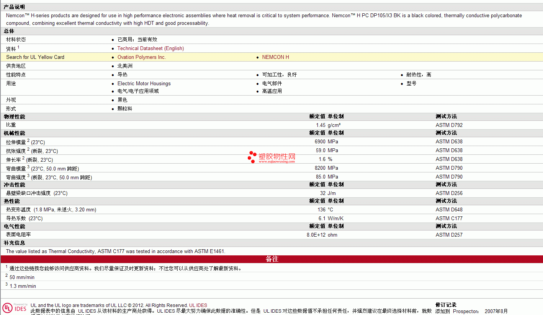Click the 59.0 tensile strength value
Image resolution: width=543 pixels, height=315 pixels.
coord(321,151)
